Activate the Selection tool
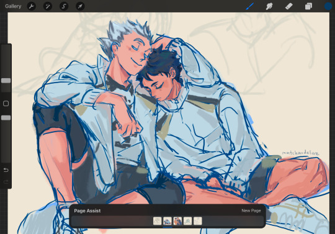This screenshot has width=335, height=234. tap(64, 6)
